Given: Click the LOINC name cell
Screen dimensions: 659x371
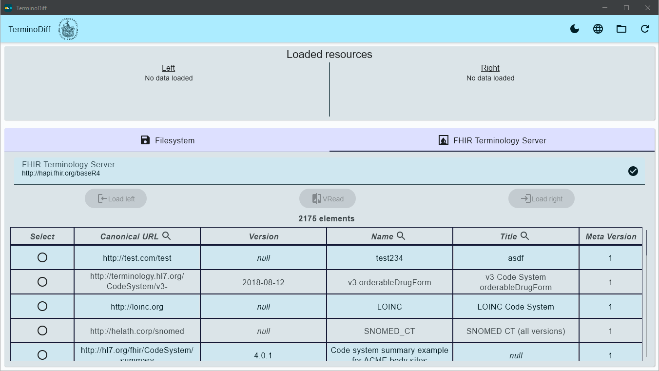Looking at the screenshot, I should (x=389, y=307).
